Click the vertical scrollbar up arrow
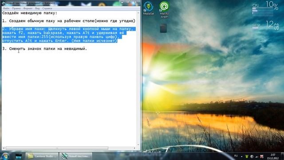This screenshot has width=284, height=160. (138, 13)
